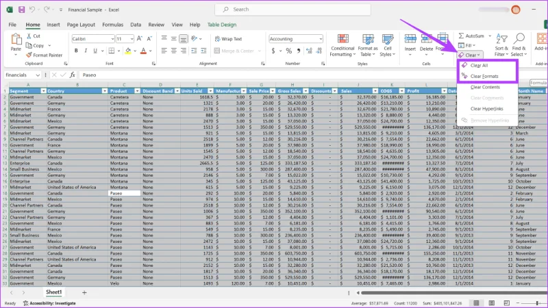The height and width of the screenshot is (308, 548).
Task: Toggle Wrap Text
Action: (228, 39)
